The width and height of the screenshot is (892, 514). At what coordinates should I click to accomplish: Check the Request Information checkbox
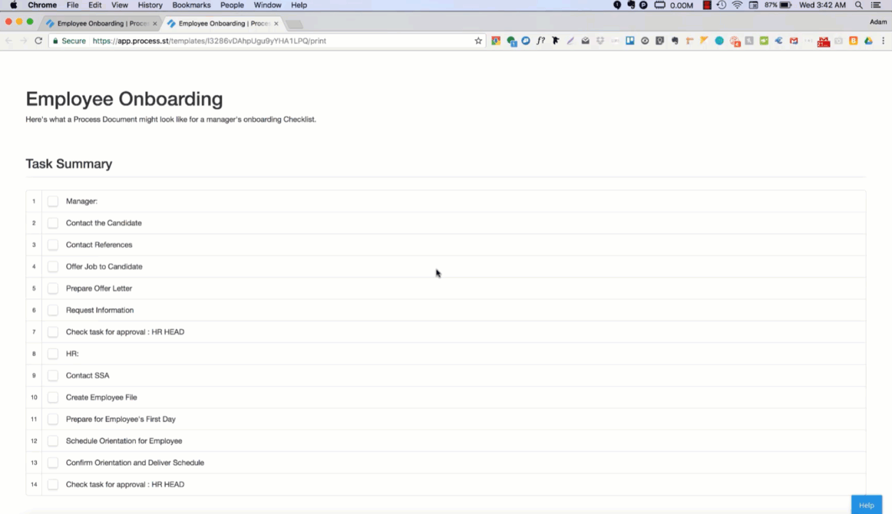[x=53, y=310]
